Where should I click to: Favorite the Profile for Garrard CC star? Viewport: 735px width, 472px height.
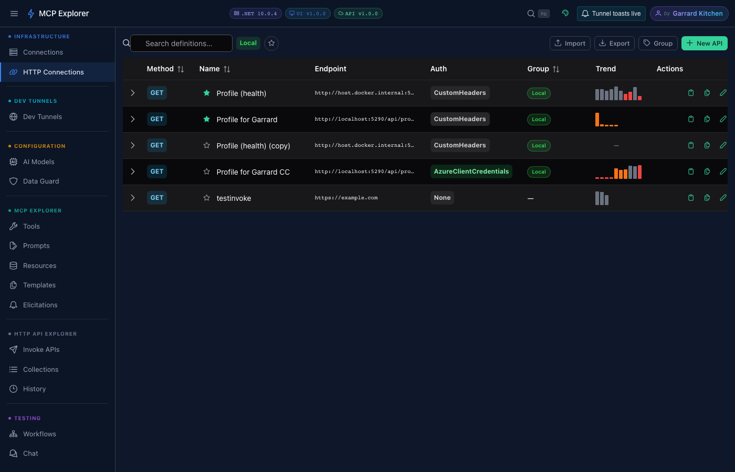tap(207, 171)
